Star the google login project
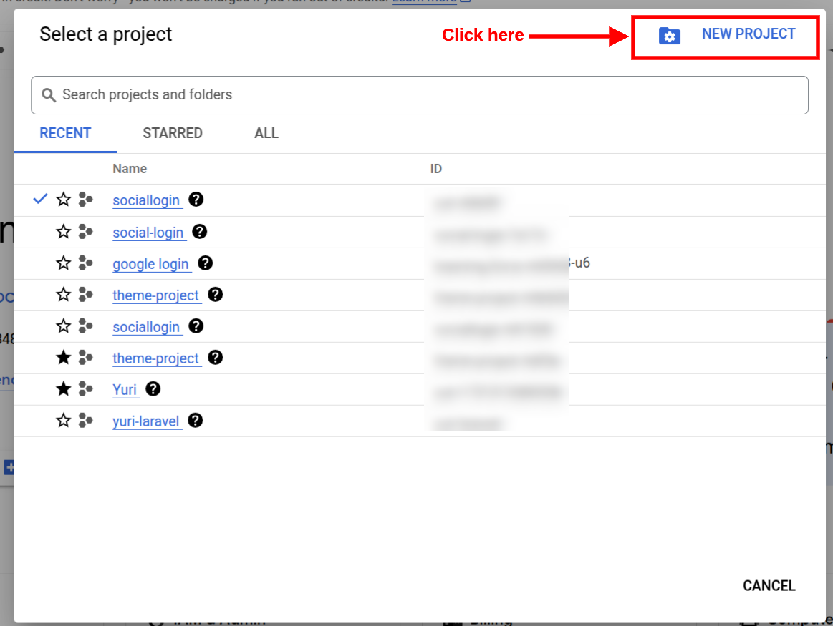The height and width of the screenshot is (626, 833). click(64, 263)
